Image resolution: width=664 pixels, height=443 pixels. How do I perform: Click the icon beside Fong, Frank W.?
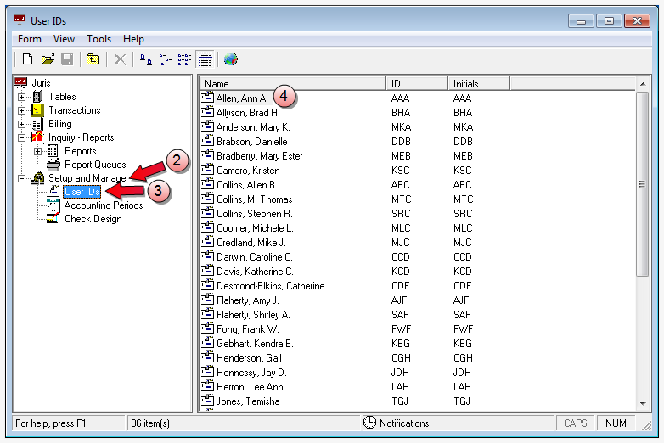tap(207, 328)
